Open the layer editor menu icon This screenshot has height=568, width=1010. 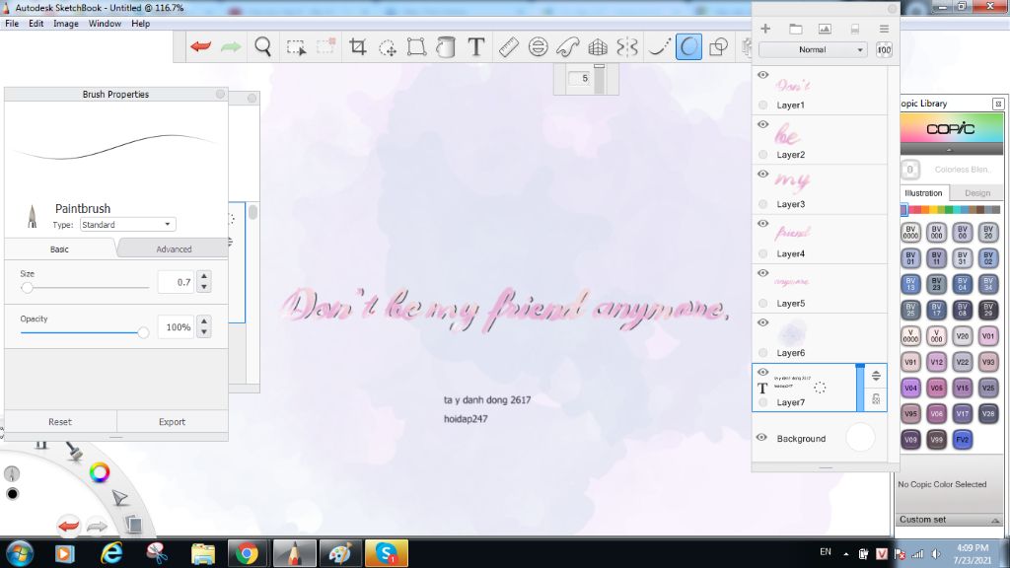[884, 29]
